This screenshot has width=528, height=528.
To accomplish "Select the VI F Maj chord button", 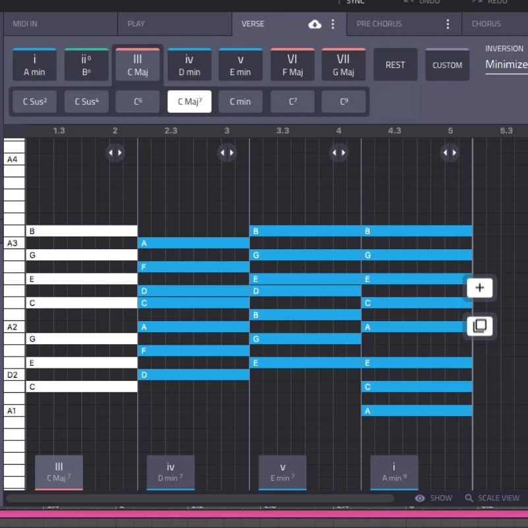I will (292, 64).
